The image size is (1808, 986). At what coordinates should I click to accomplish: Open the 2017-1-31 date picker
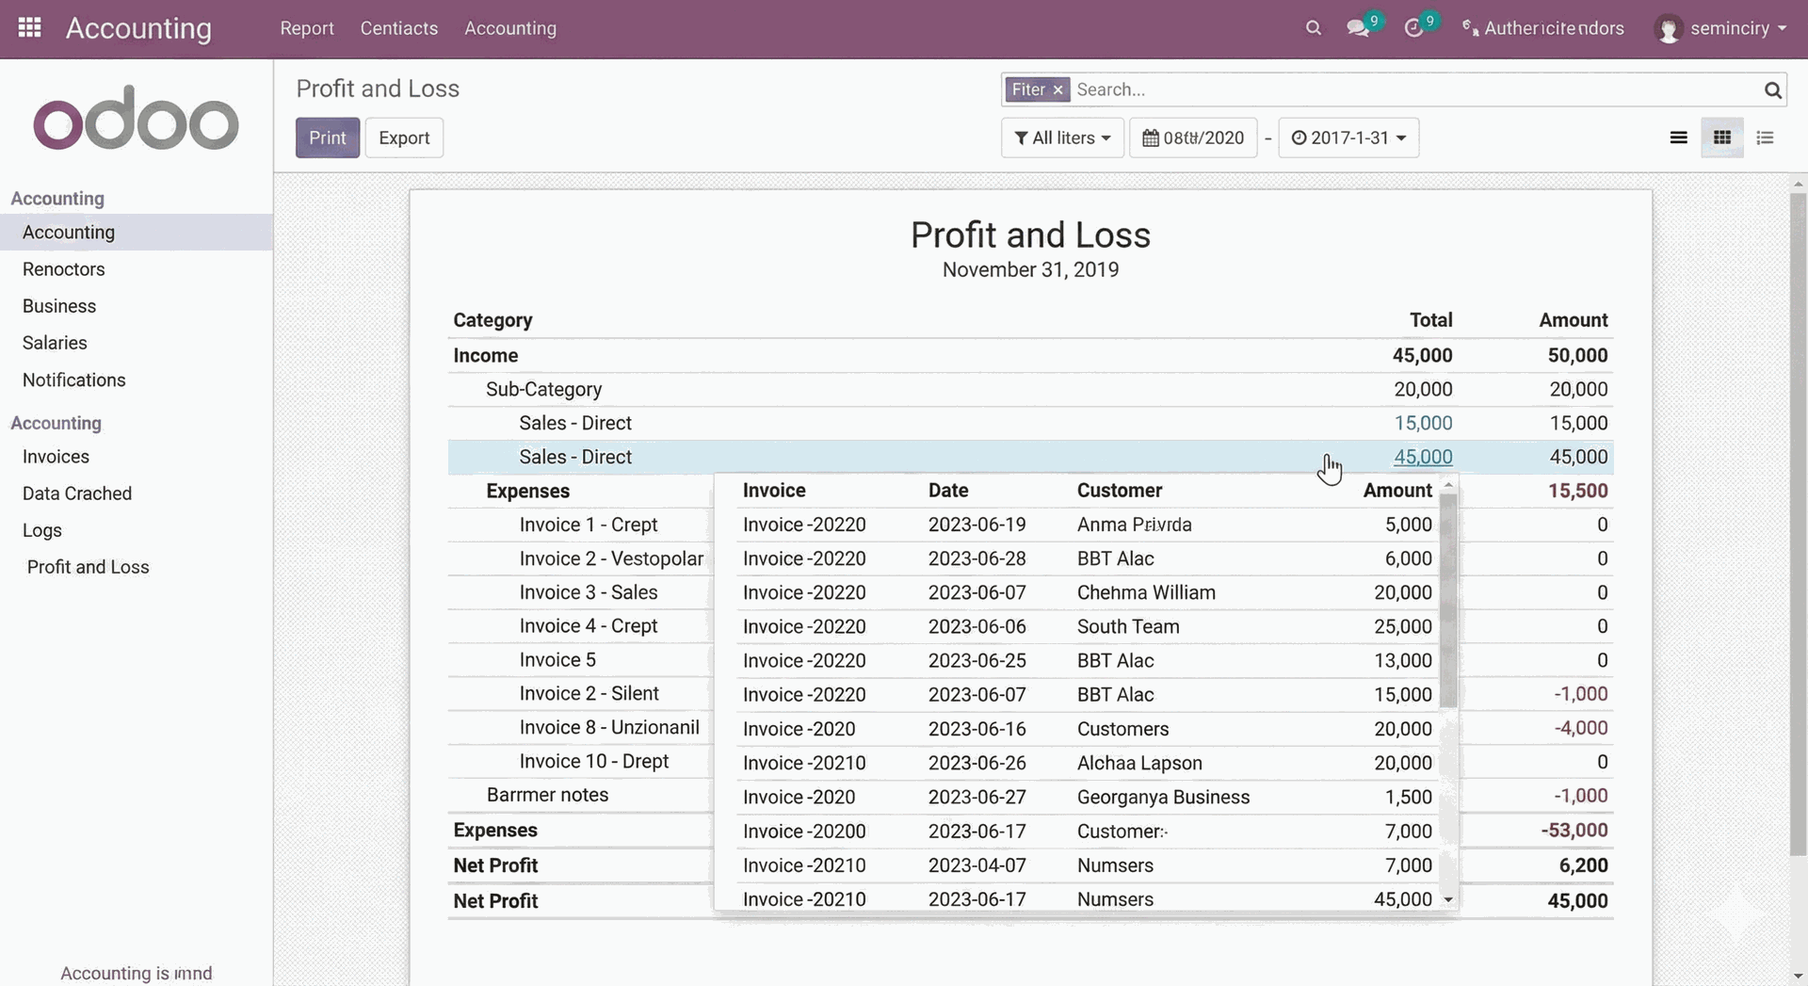pyautogui.click(x=1348, y=137)
